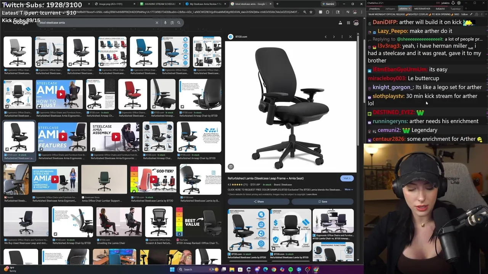
Task: Open large Refurbished Lamia chair image
Action: [x=291, y=107]
